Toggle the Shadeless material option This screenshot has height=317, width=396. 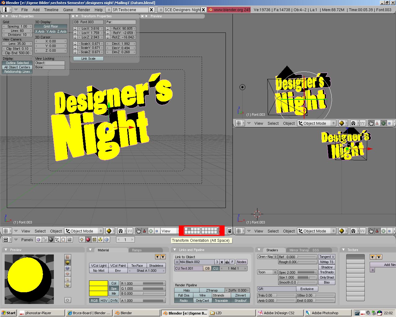coord(156,266)
